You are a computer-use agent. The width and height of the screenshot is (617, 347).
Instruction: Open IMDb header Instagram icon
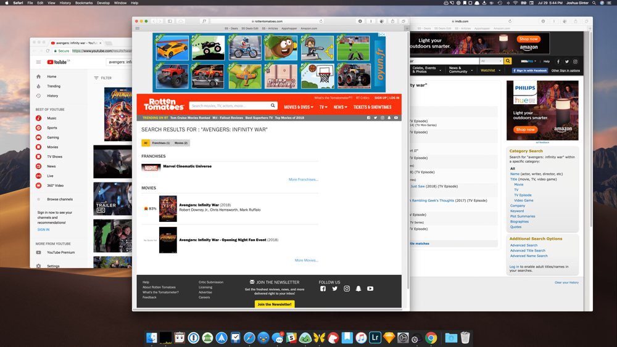pyautogui.click(x=575, y=61)
